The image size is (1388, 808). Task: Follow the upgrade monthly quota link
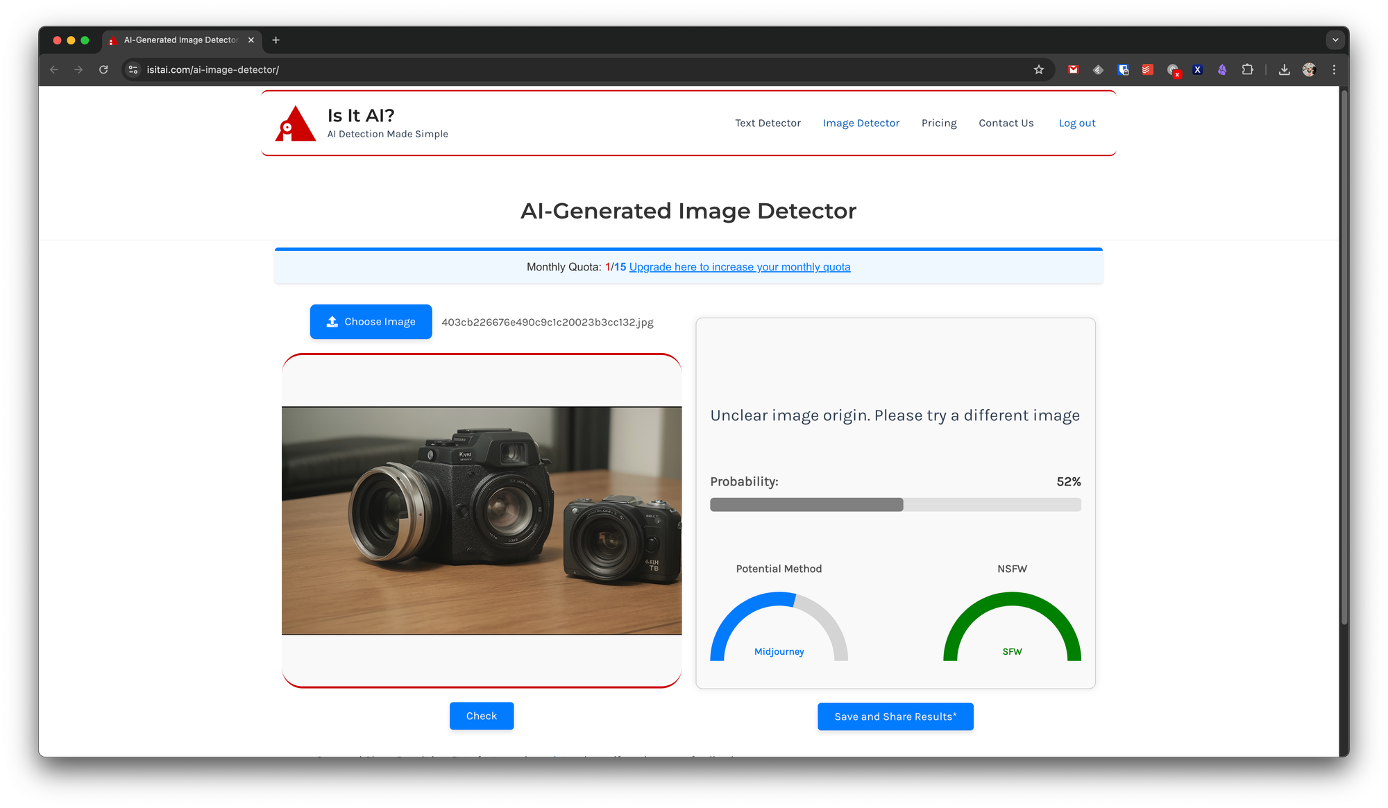point(739,267)
